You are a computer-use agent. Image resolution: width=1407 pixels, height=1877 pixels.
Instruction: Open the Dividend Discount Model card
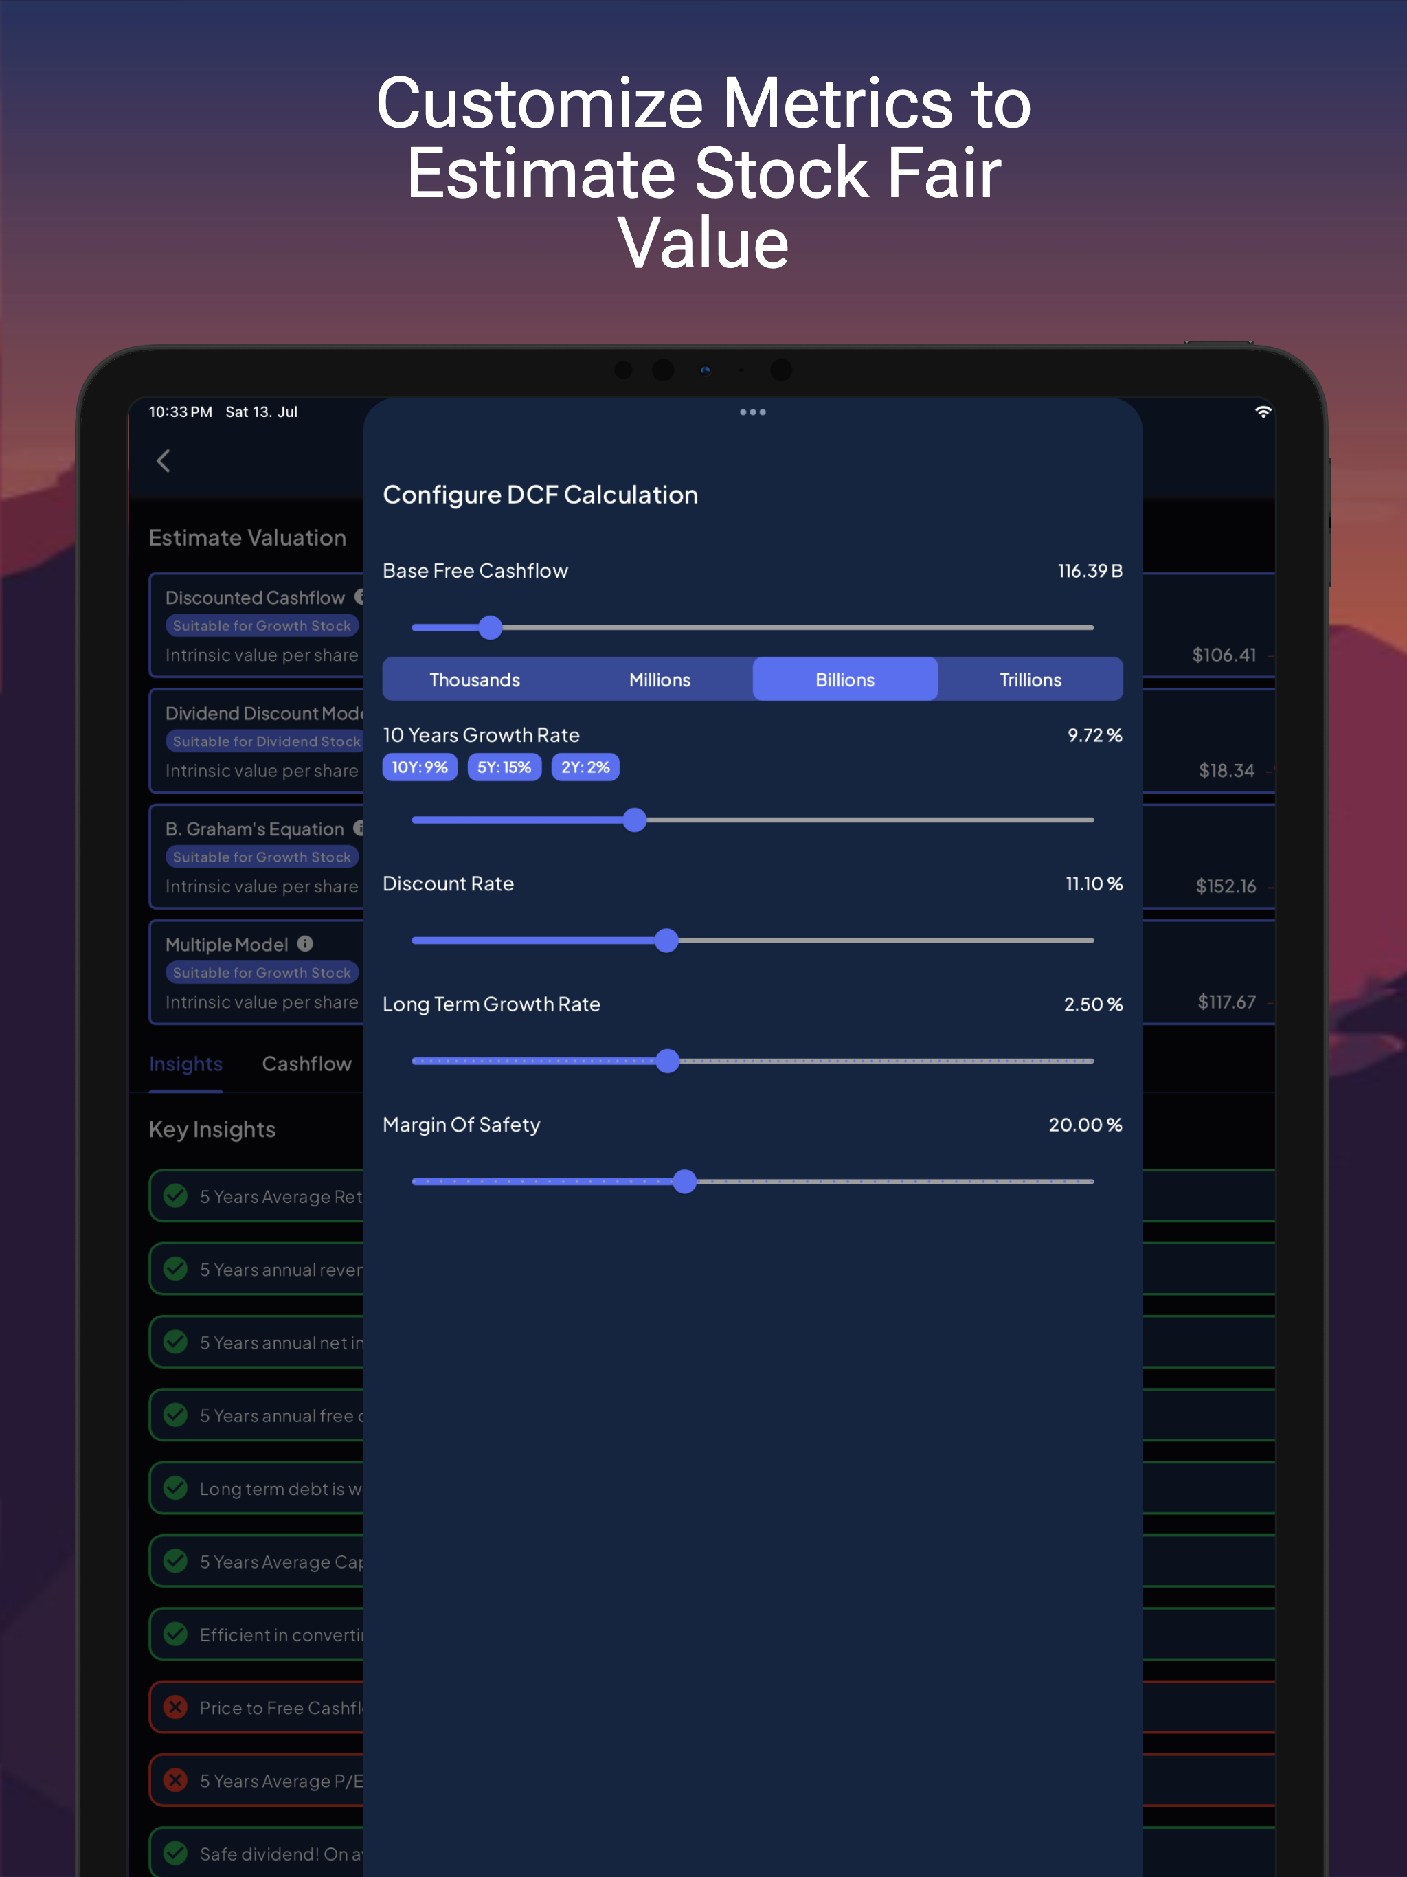257,741
